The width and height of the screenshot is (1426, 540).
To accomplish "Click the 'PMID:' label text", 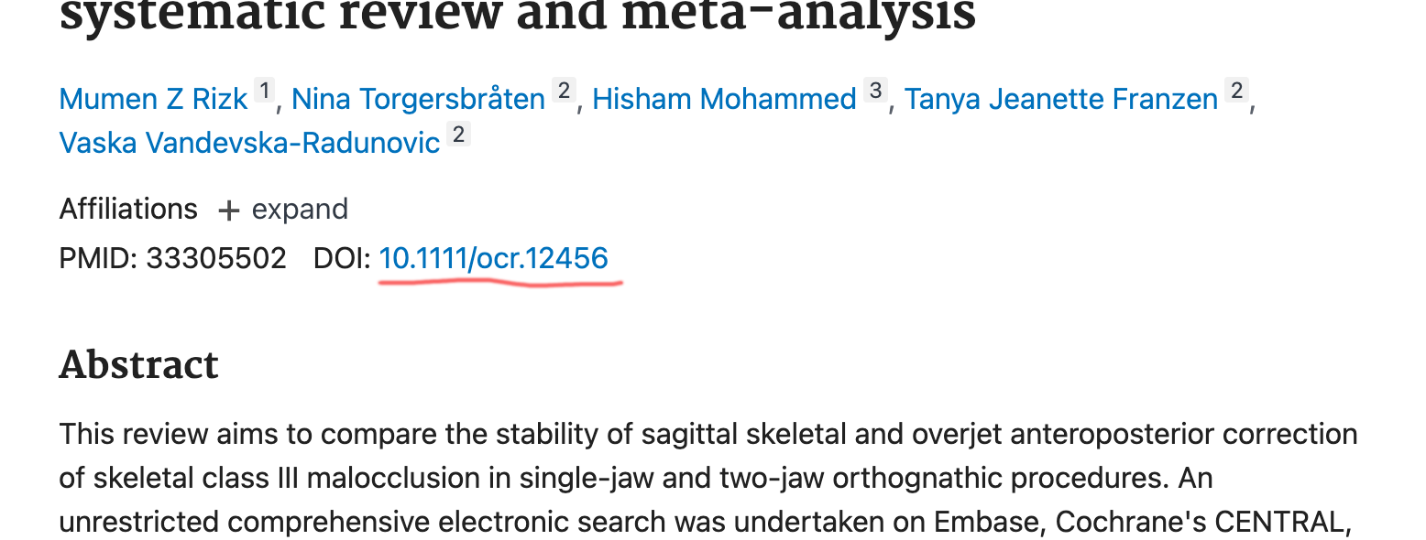I will pyautogui.click(x=99, y=258).
